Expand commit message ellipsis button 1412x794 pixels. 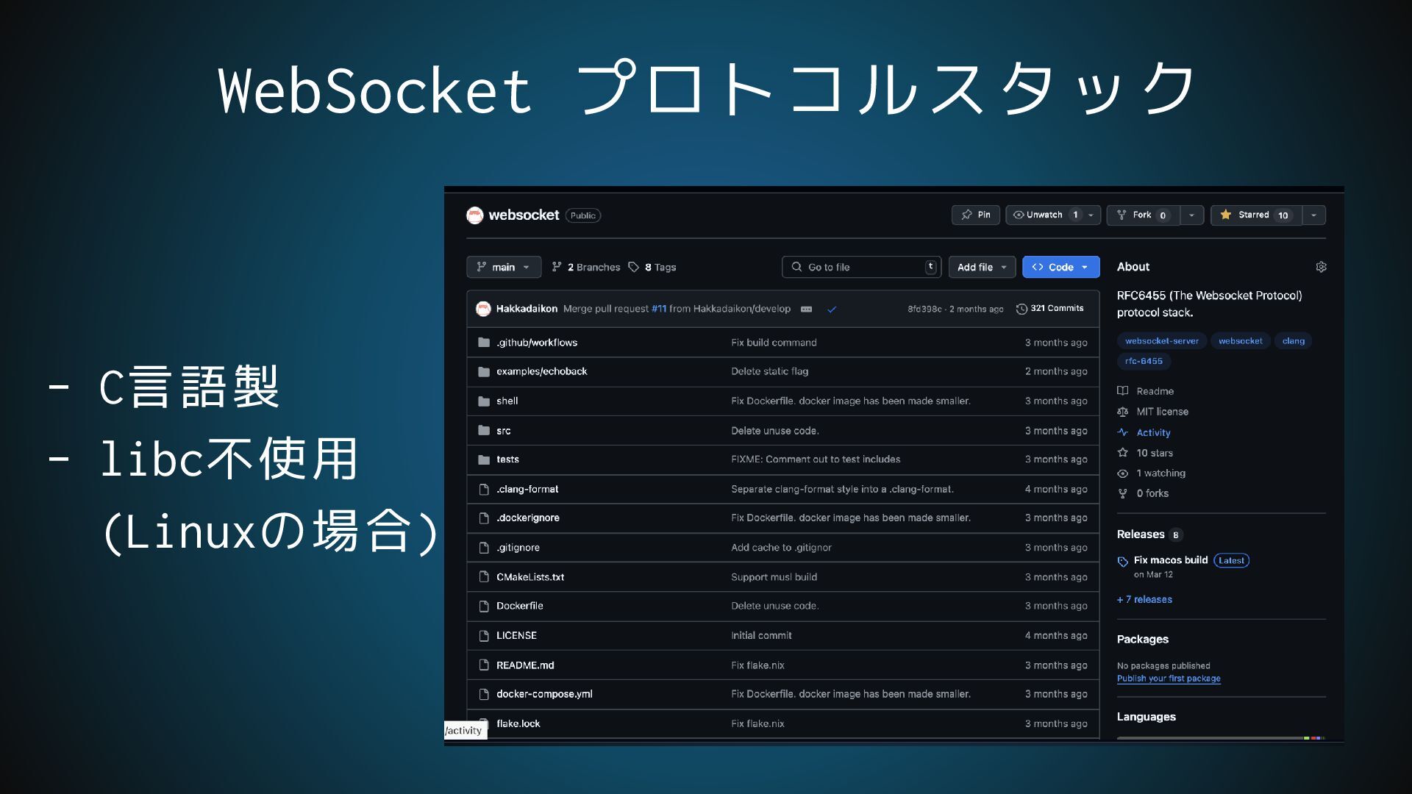(806, 310)
